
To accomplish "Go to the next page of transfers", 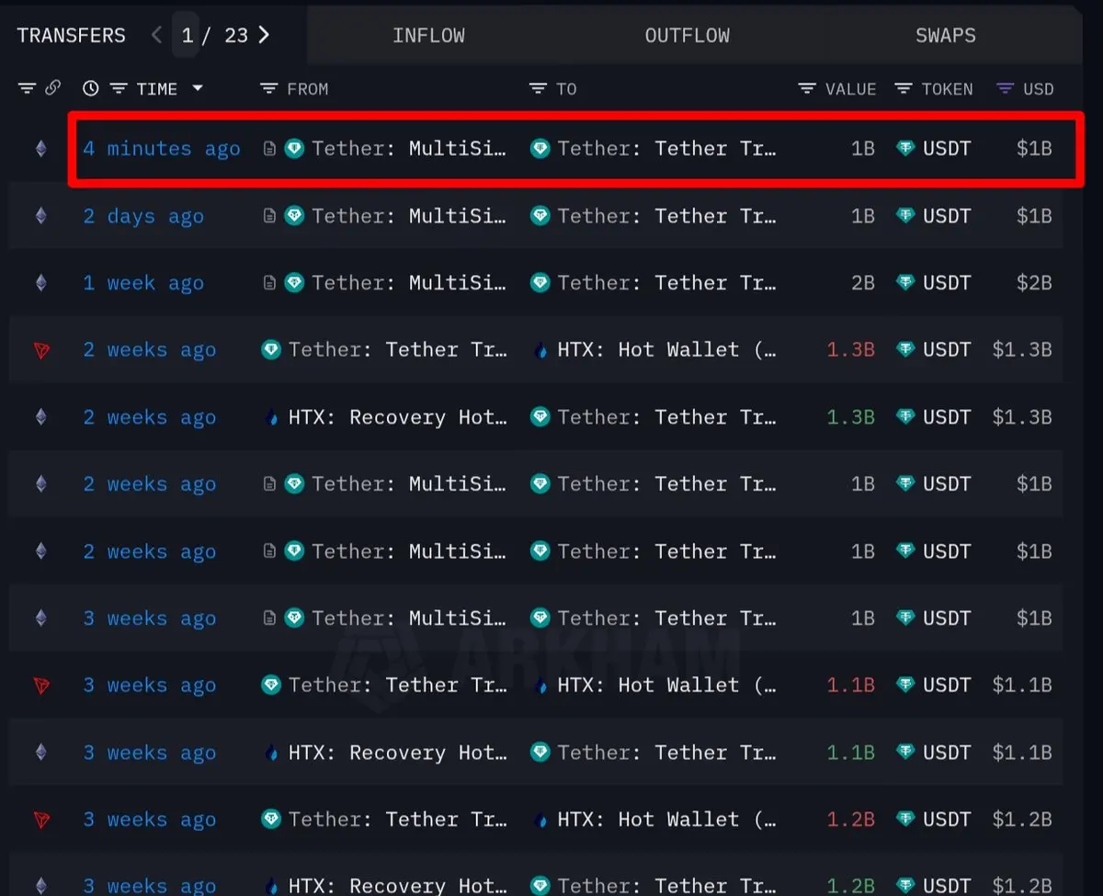I will pyautogui.click(x=264, y=34).
